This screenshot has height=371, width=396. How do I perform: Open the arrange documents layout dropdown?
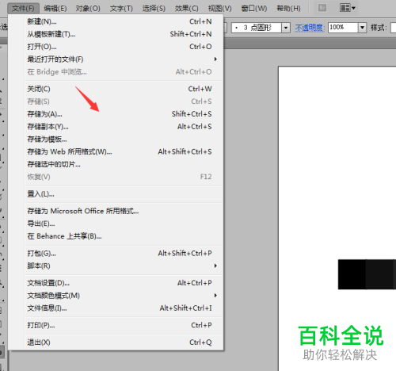point(348,8)
